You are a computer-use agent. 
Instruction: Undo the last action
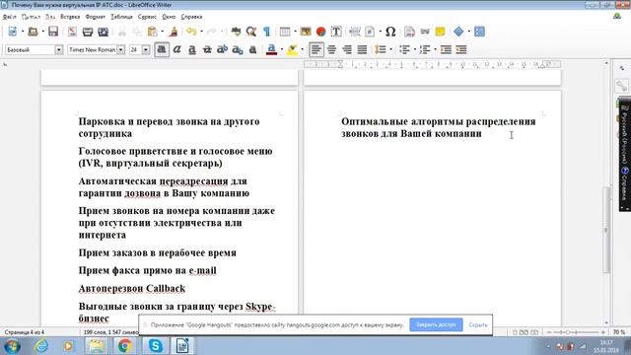point(191,32)
